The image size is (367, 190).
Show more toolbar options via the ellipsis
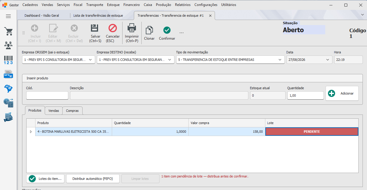182,33
